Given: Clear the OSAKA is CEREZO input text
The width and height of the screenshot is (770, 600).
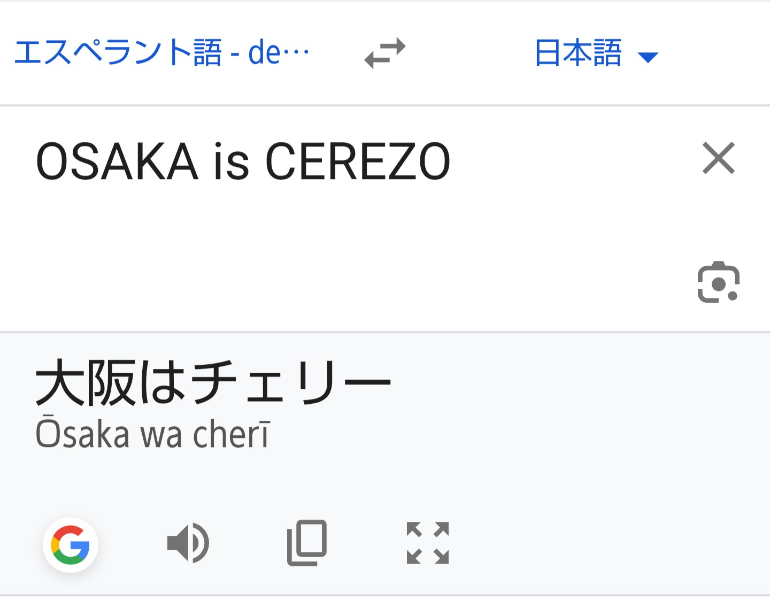Looking at the screenshot, I should pyautogui.click(x=719, y=158).
